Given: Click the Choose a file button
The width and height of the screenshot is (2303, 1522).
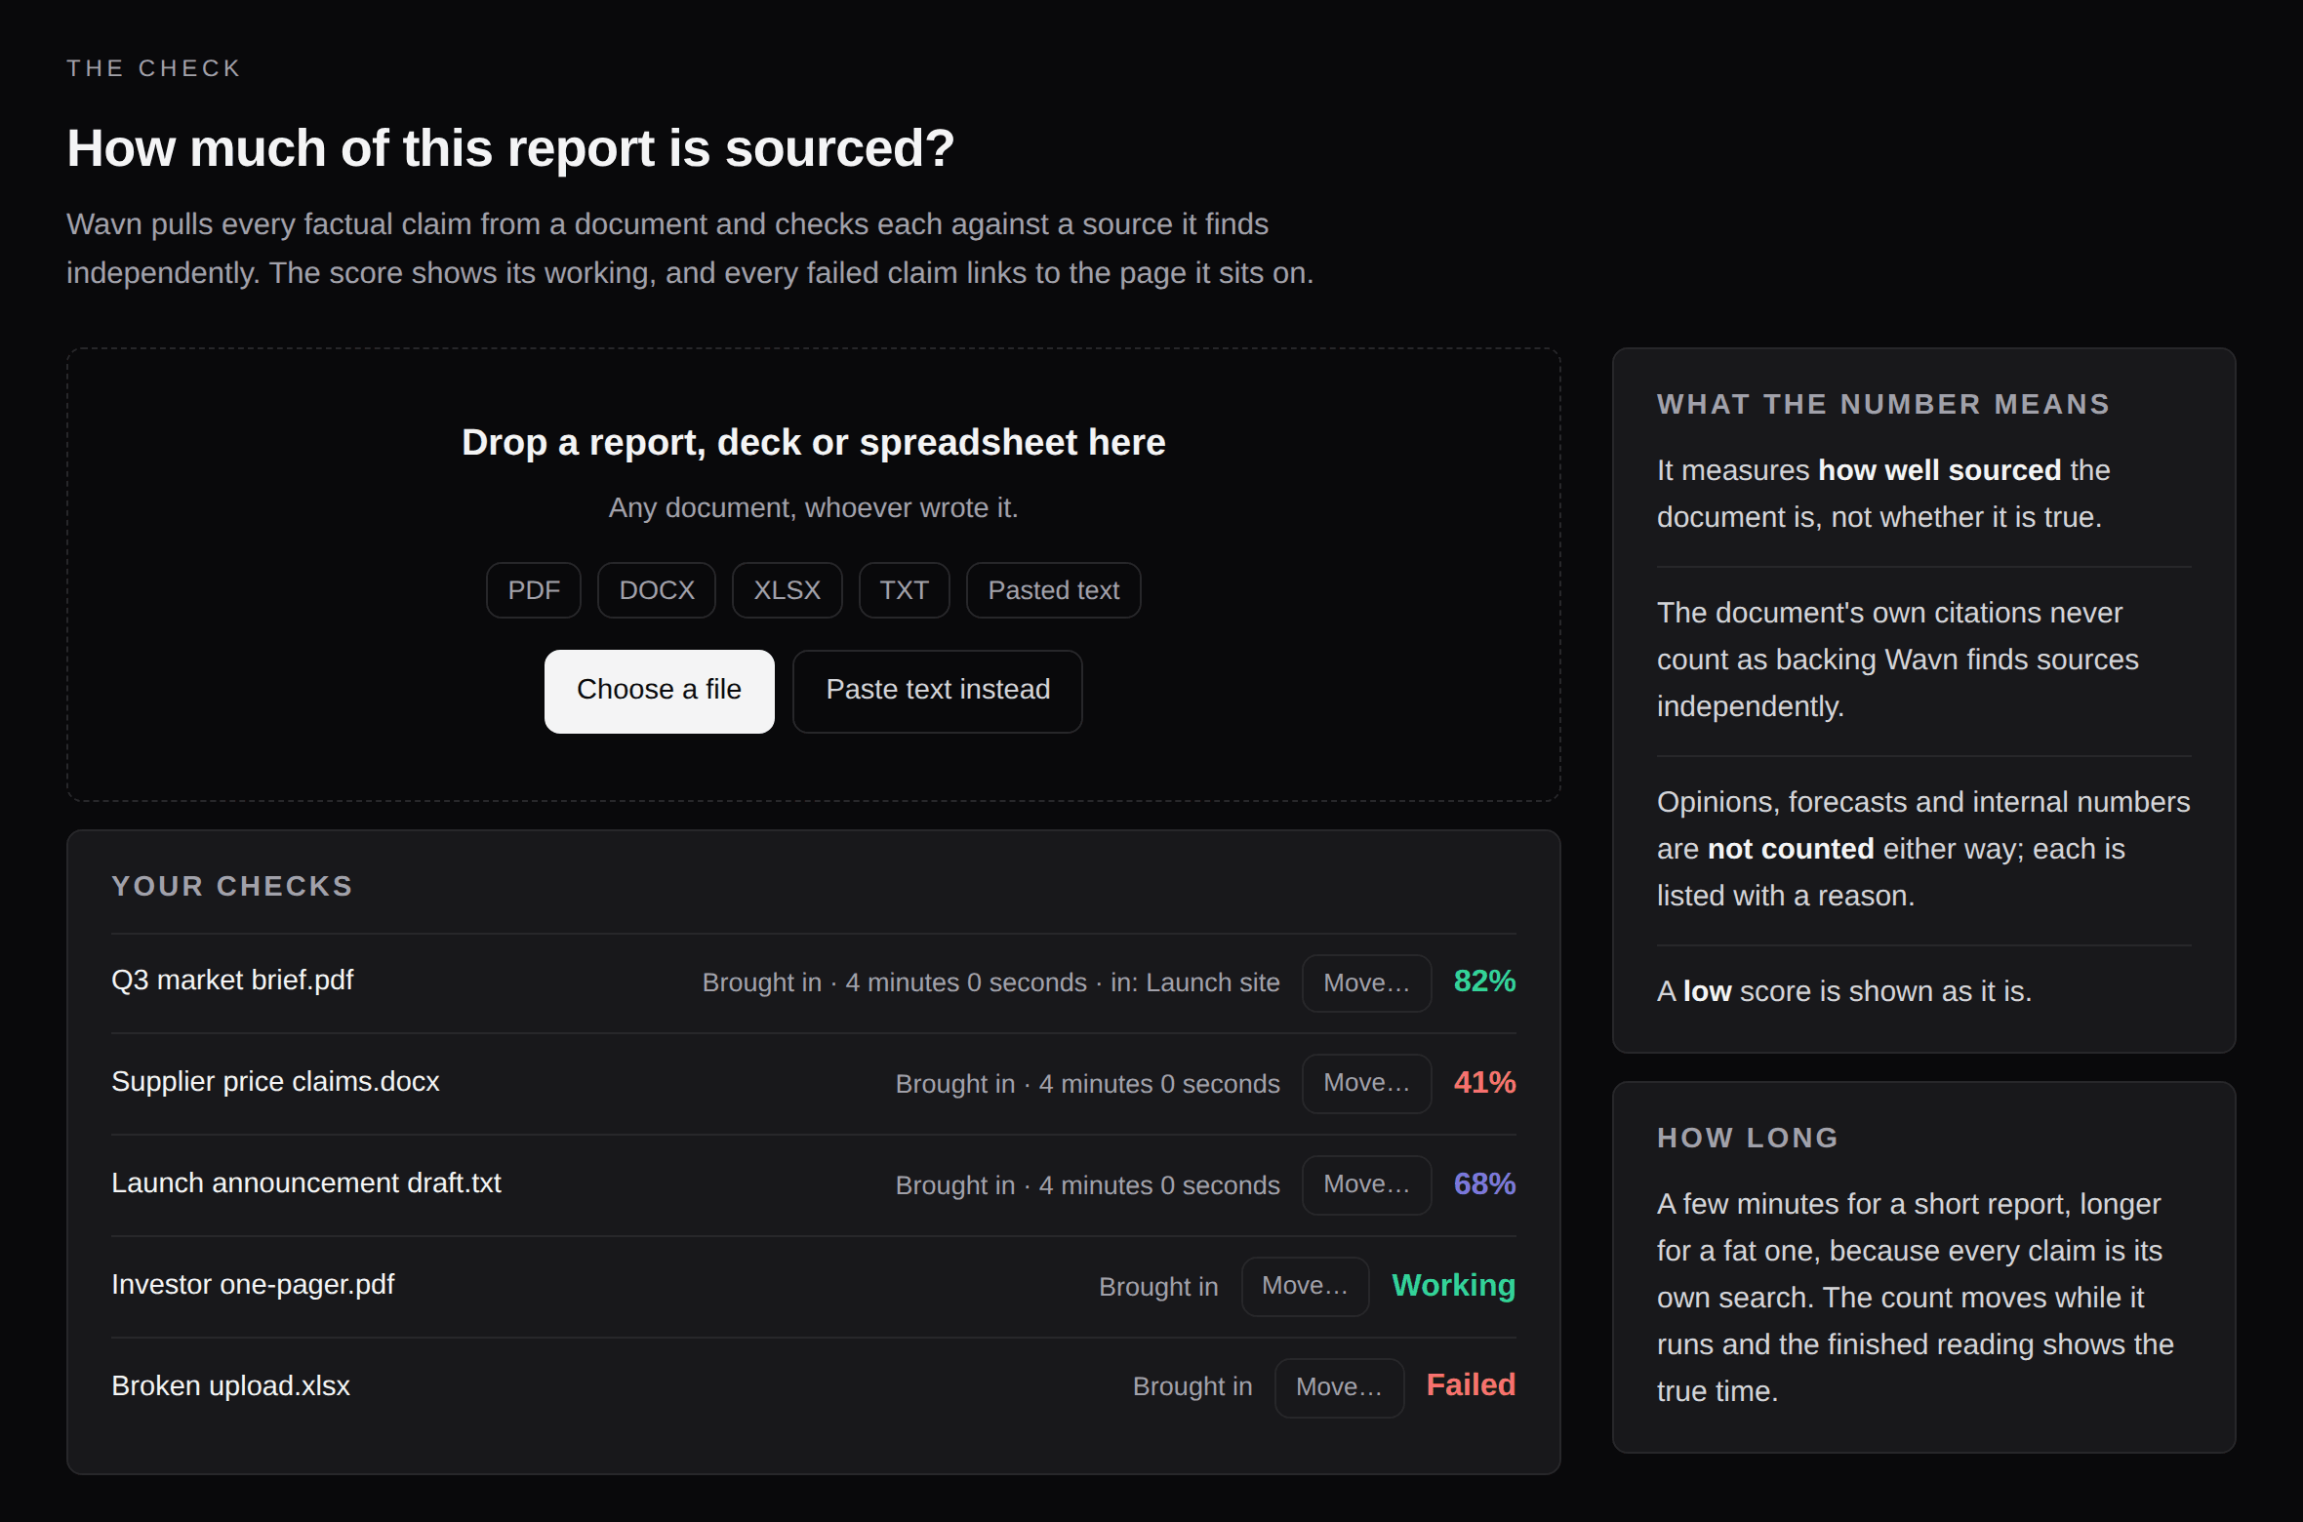Looking at the screenshot, I should click(x=659, y=691).
